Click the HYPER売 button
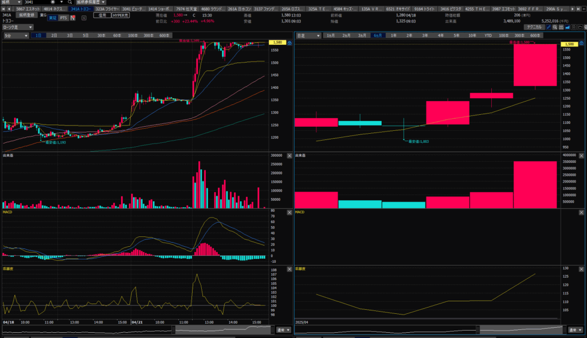This screenshot has height=338, width=587. point(120,15)
